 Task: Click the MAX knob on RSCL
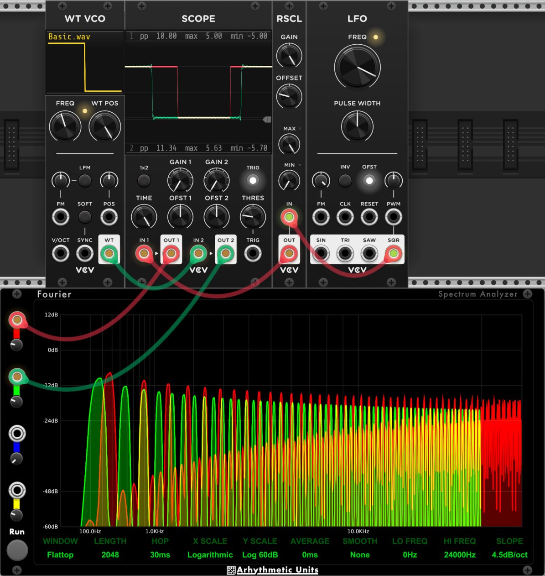click(289, 145)
